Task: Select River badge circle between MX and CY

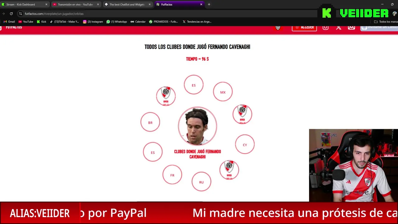Action: coord(242,114)
